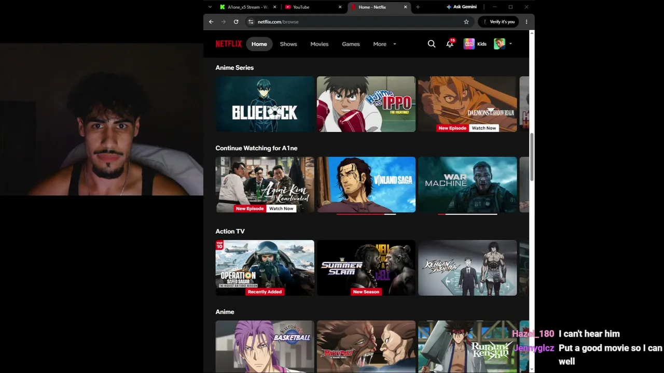Image resolution: width=664 pixels, height=373 pixels.
Task: Open the Netflix notifications bell
Action: pos(450,44)
